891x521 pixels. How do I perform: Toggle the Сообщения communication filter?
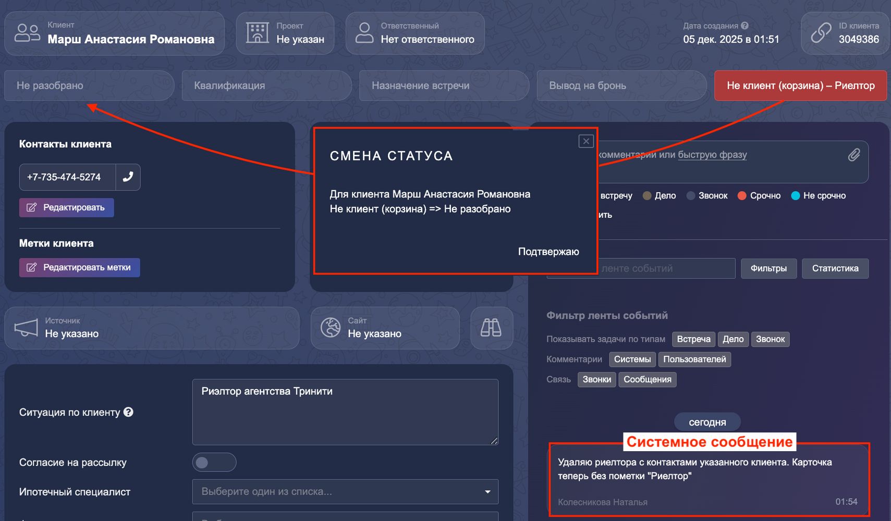tap(648, 380)
